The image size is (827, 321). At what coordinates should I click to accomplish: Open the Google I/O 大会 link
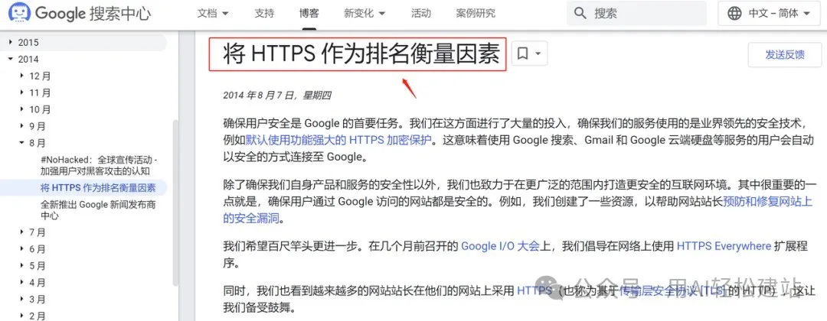tap(501, 246)
